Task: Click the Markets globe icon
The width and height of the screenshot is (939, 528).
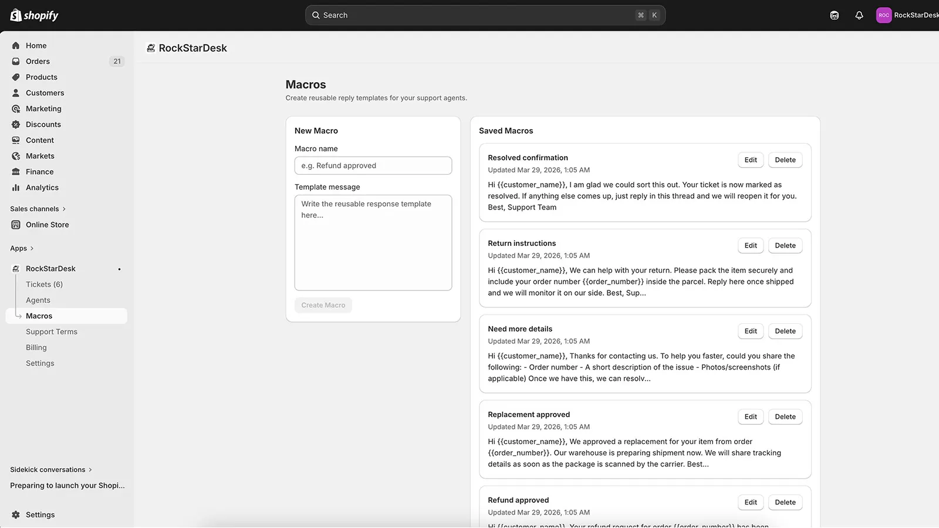Action: (x=16, y=157)
